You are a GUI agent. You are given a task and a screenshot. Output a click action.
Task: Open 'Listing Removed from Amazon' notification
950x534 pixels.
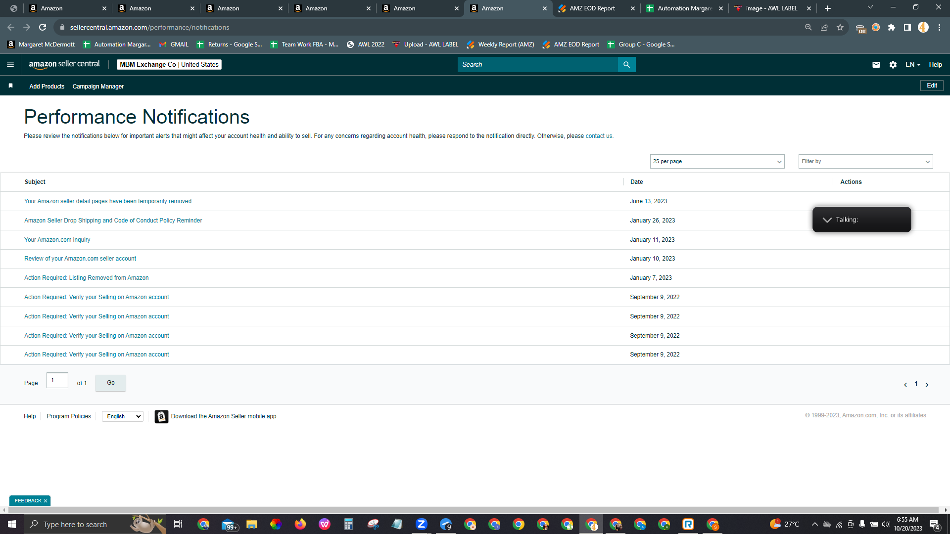tap(87, 278)
